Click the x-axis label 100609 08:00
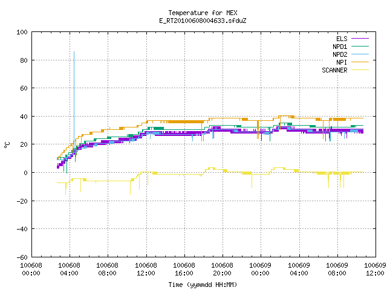This screenshot has width=387, height=290. pyautogui.click(x=337, y=269)
